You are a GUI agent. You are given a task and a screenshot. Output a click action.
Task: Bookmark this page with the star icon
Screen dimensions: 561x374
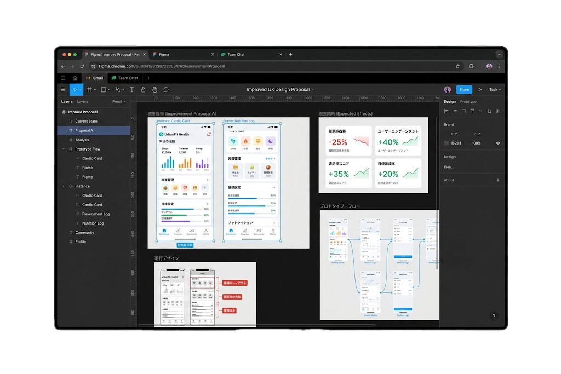(x=457, y=66)
